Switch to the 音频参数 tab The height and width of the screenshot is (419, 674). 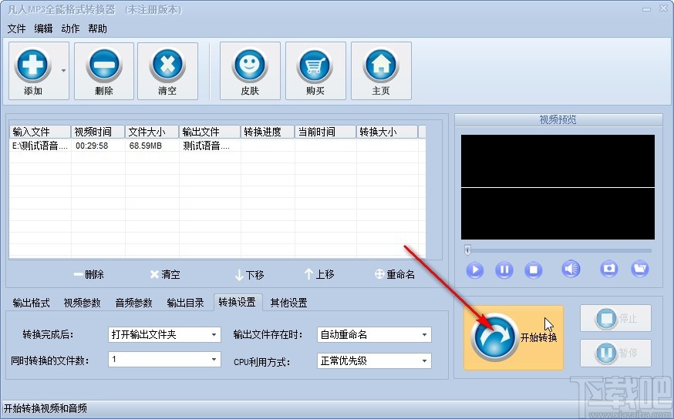pos(133,303)
